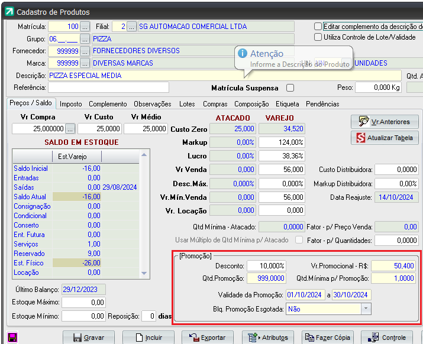The width and height of the screenshot is (423, 344).
Task: Select the Est. Físico row in stock list
Action: pos(76,263)
